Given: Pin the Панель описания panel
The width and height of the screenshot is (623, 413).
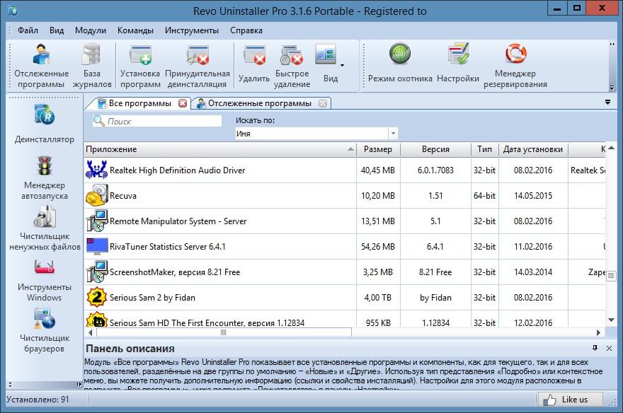Looking at the screenshot, I should 595,348.
